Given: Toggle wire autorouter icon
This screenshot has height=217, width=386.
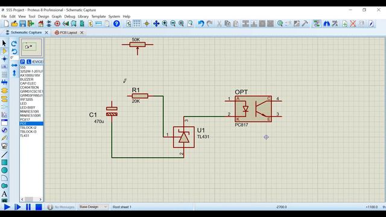Looking at the screenshot, I should coord(317,24).
